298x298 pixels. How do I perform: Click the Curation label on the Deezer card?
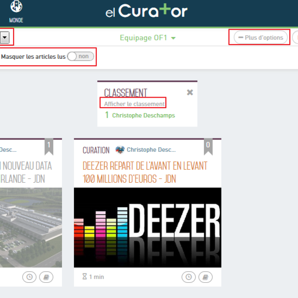96,150
